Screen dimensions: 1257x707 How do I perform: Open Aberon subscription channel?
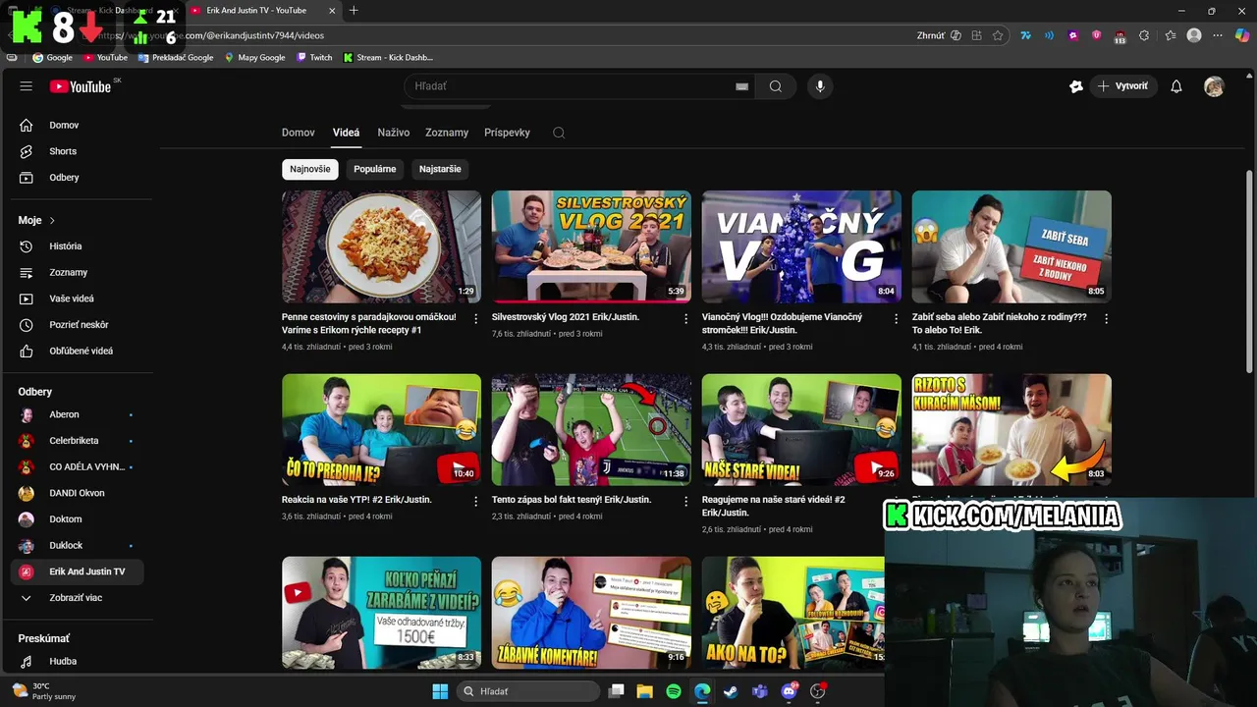(77, 414)
